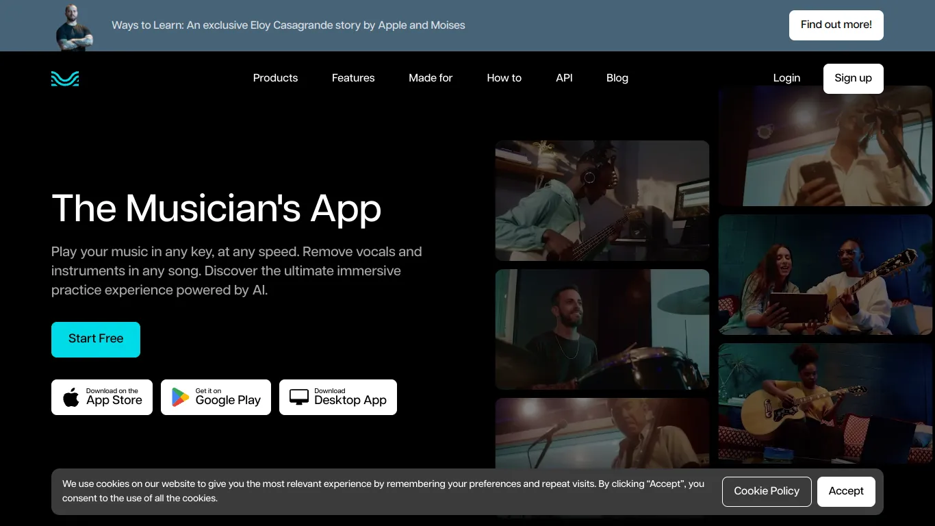The image size is (935, 526).
Task: Click Eloy Casagrande's photo in the banner
Action: pyautogui.click(x=74, y=25)
